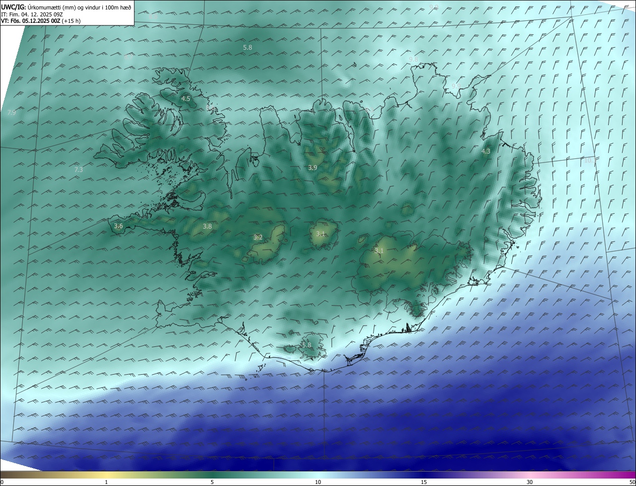Click the 3.2 value on the glacier

258,237
